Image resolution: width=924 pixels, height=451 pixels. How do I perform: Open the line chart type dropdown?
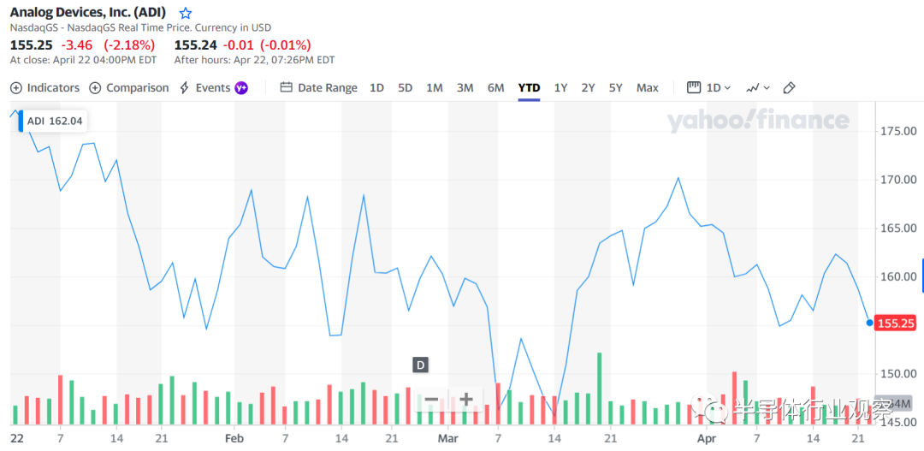click(758, 88)
